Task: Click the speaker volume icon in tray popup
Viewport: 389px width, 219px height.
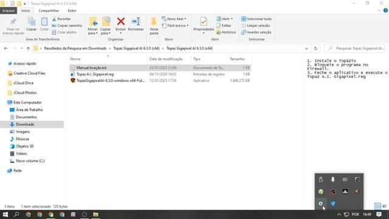Action: pyautogui.click(x=345, y=179)
